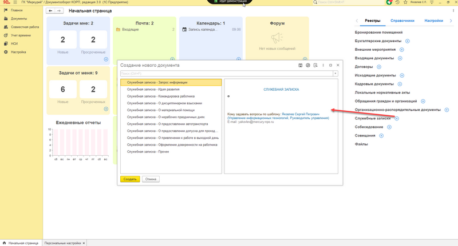Screen dimensions: 458x246
Task: Click the plus icon beside Служебные записки
Action: 397,118
